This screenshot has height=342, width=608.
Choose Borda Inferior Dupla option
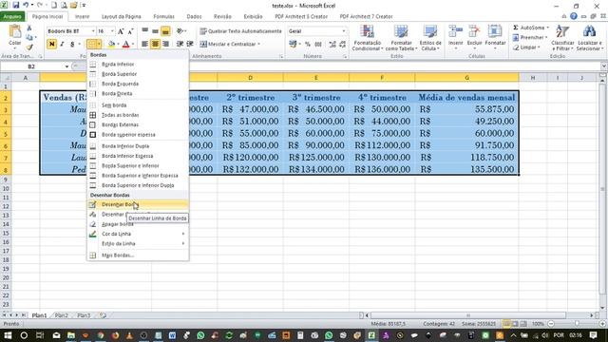click(138, 146)
